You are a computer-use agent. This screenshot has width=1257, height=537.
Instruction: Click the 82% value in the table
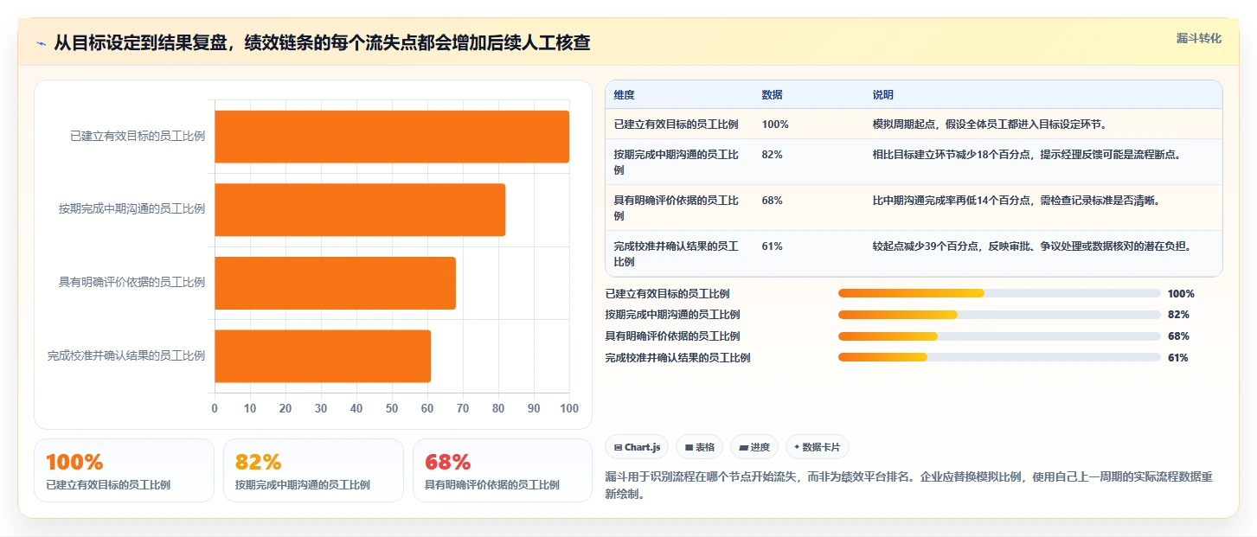tap(772, 155)
